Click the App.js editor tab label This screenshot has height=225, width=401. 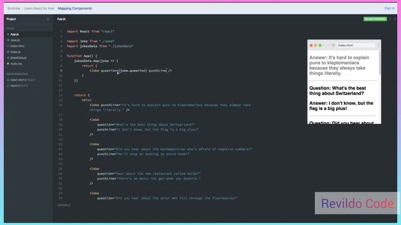click(x=61, y=19)
